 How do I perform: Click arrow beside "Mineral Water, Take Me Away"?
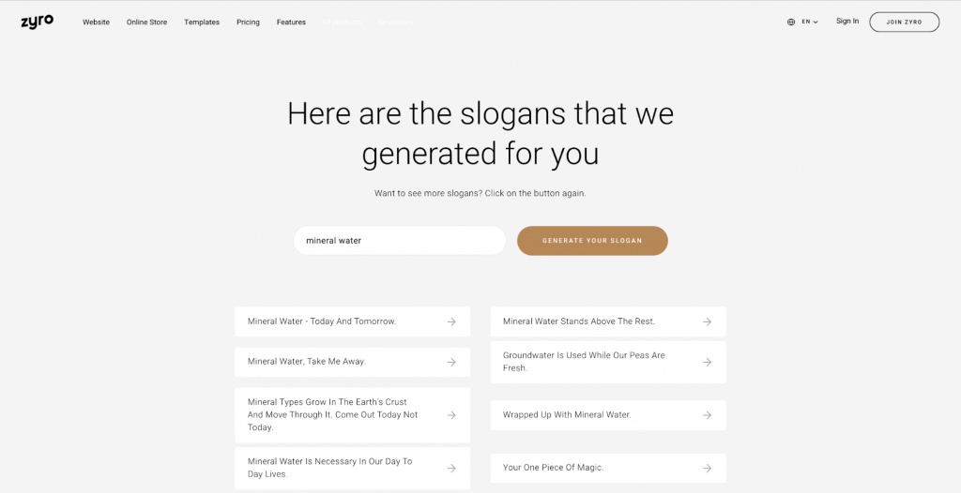(451, 362)
